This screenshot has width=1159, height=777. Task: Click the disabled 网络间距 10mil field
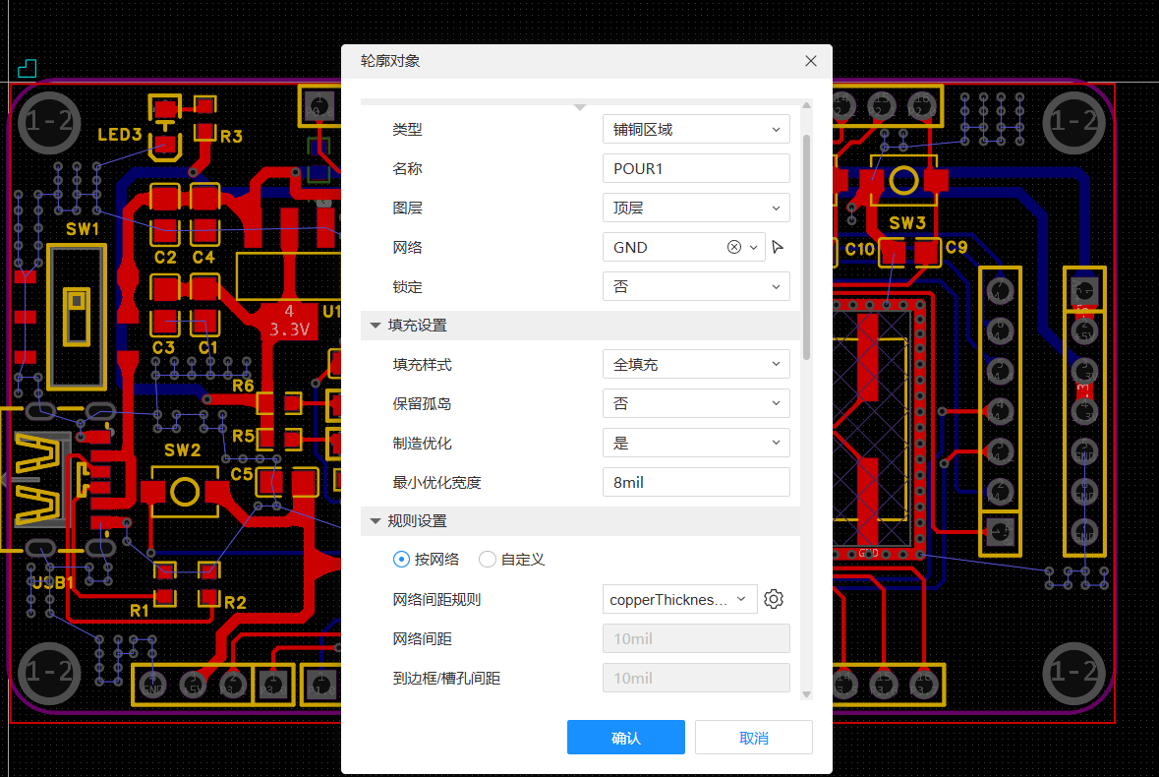click(x=696, y=638)
